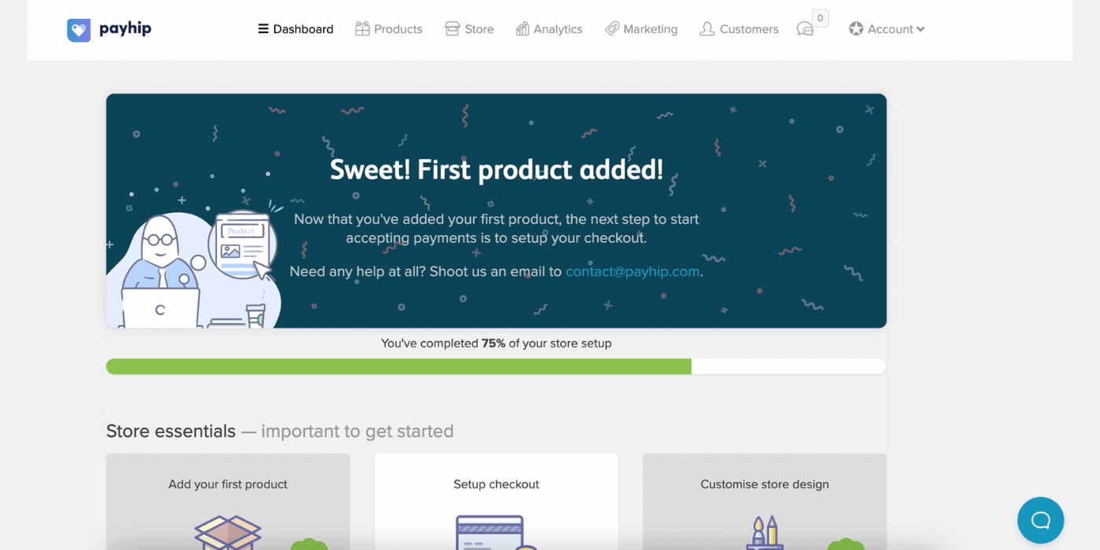Expand the Account dropdown arrow

[x=921, y=30]
